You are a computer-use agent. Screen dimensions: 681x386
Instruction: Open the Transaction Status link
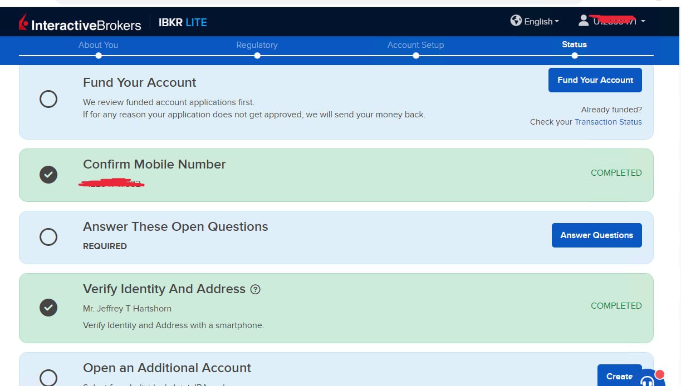tap(608, 122)
